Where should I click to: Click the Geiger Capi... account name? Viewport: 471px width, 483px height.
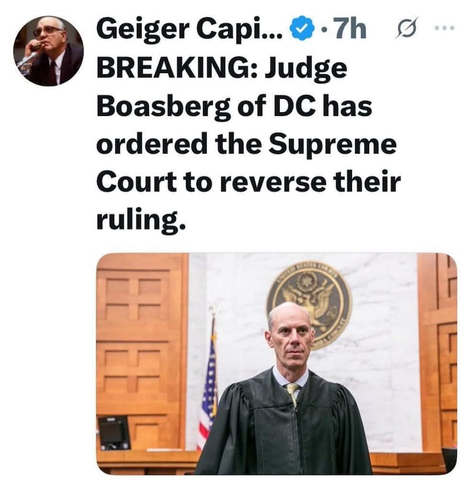point(190,29)
